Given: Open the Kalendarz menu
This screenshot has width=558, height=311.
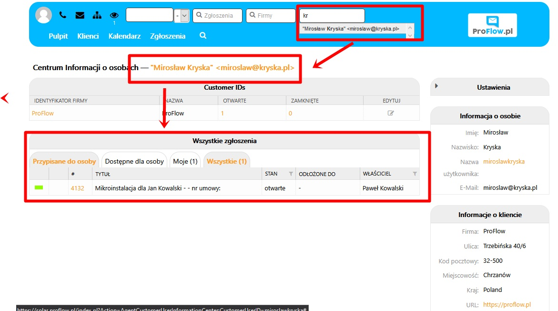Looking at the screenshot, I should tap(124, 36).
